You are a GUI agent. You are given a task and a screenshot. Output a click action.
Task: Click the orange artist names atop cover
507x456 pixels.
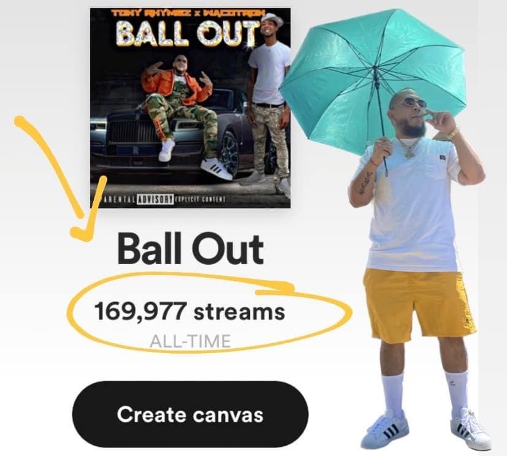tap(188, 13)
